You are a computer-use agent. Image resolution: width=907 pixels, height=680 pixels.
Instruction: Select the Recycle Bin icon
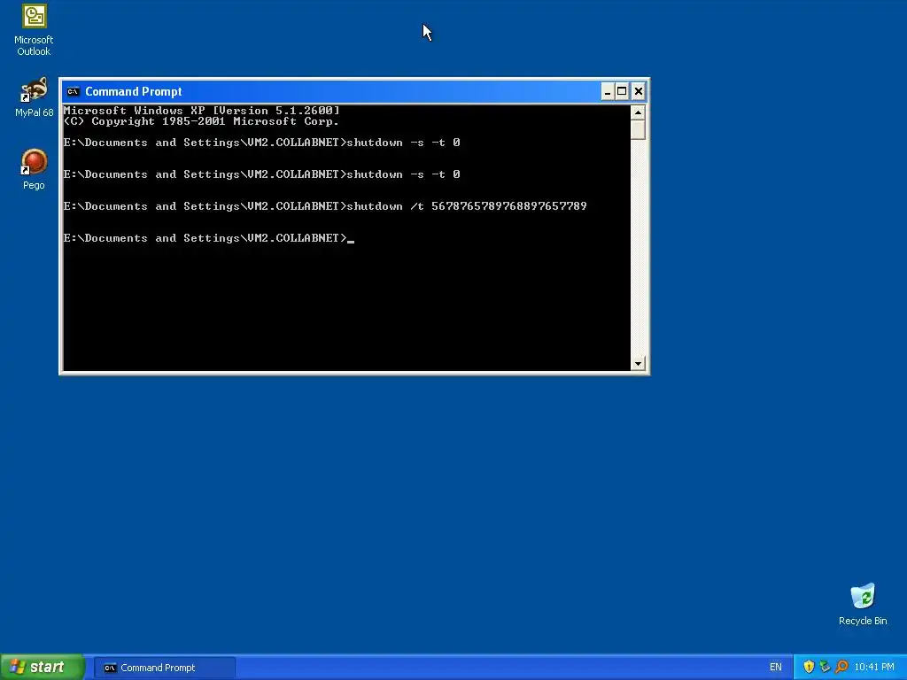tap(863, 604)
